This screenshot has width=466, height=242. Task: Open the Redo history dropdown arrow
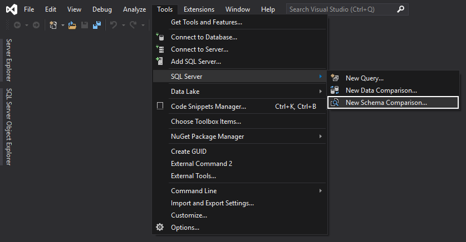[x=143, y=25]
